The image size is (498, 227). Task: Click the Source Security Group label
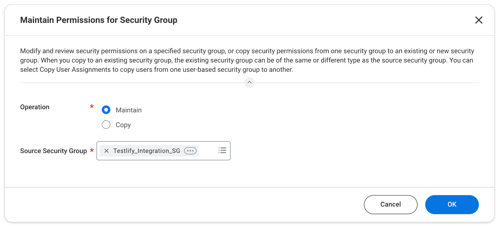tap(54, 151)
